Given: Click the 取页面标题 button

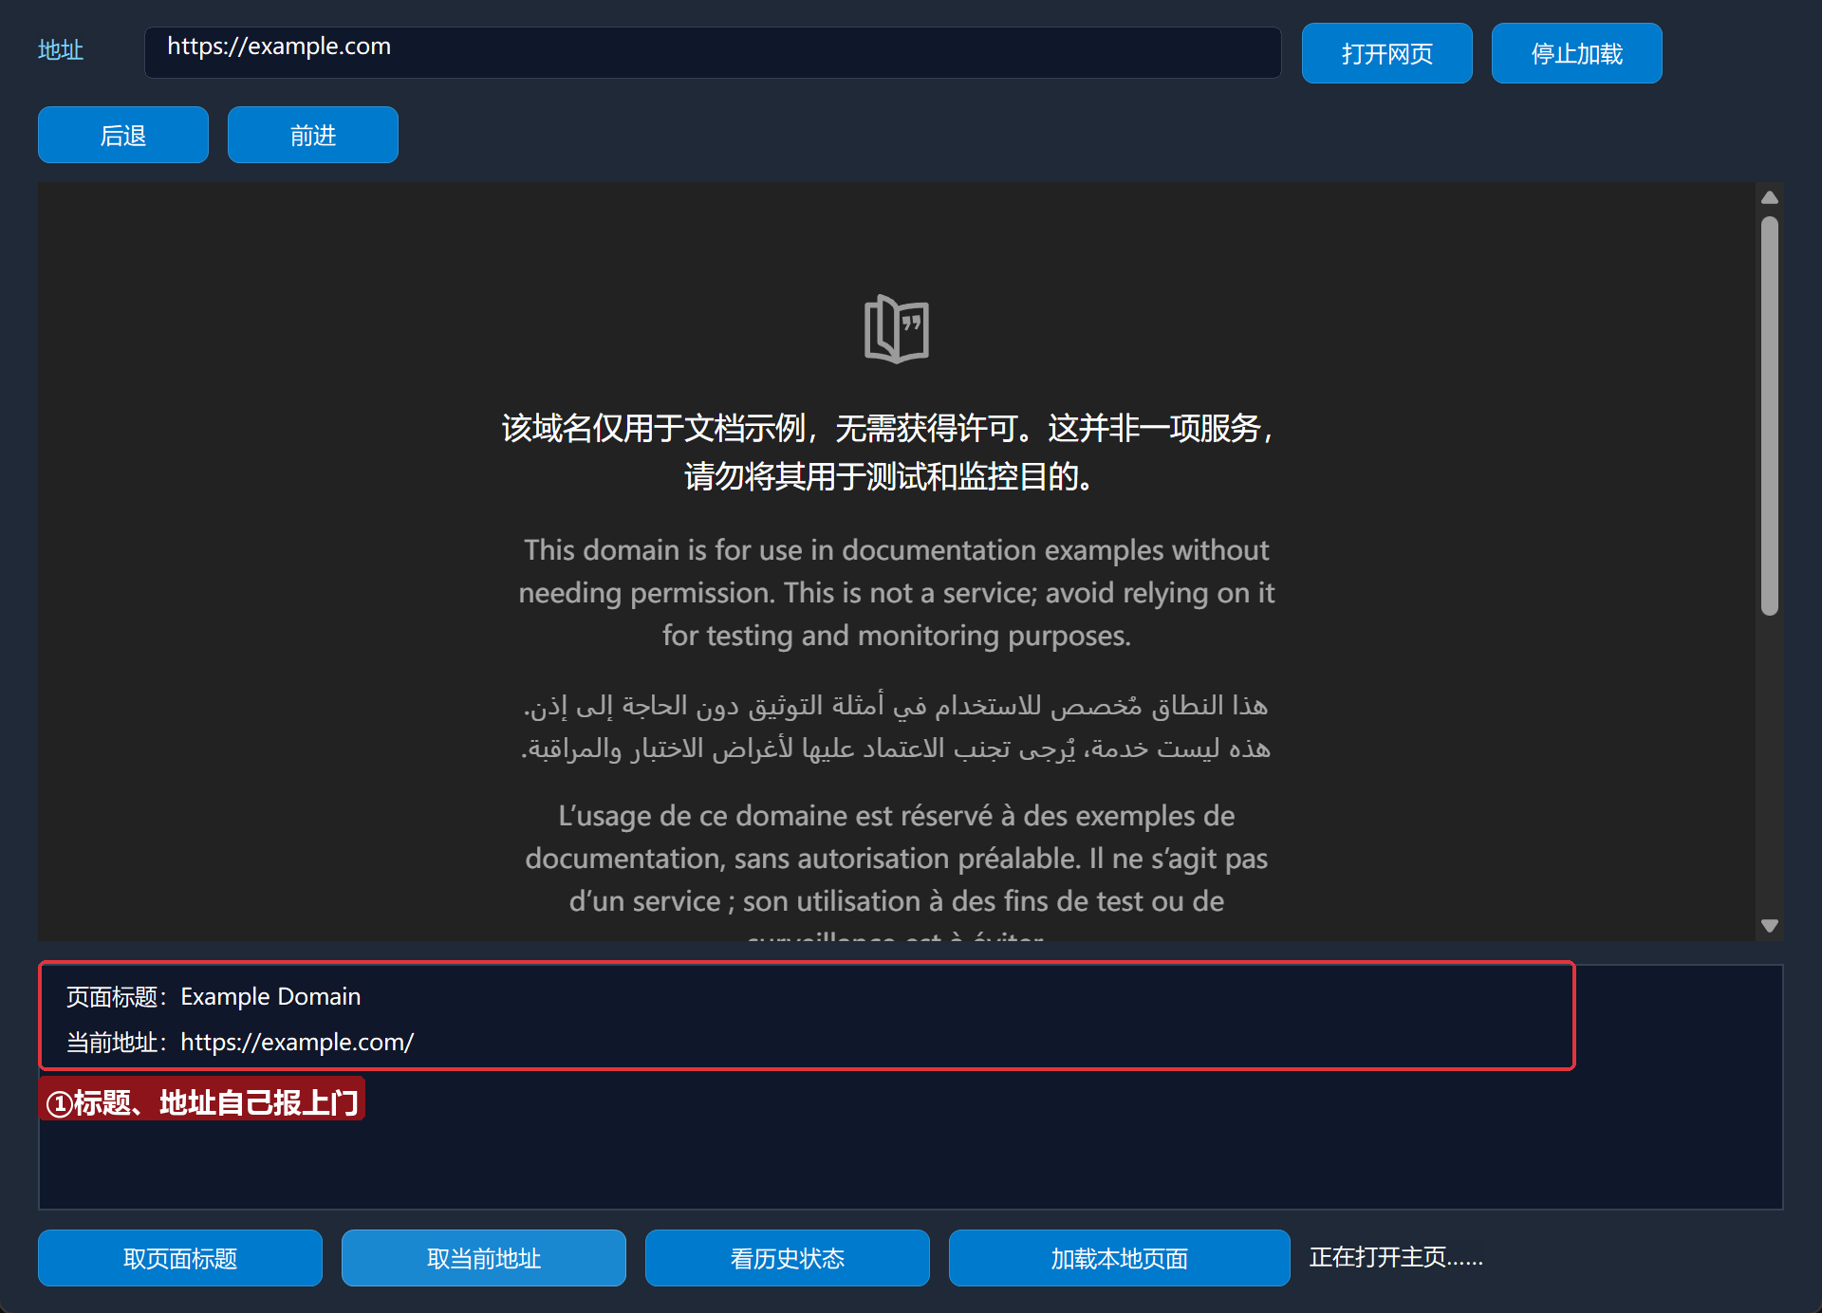Looking at the screenshot, I should [180, 1258].
